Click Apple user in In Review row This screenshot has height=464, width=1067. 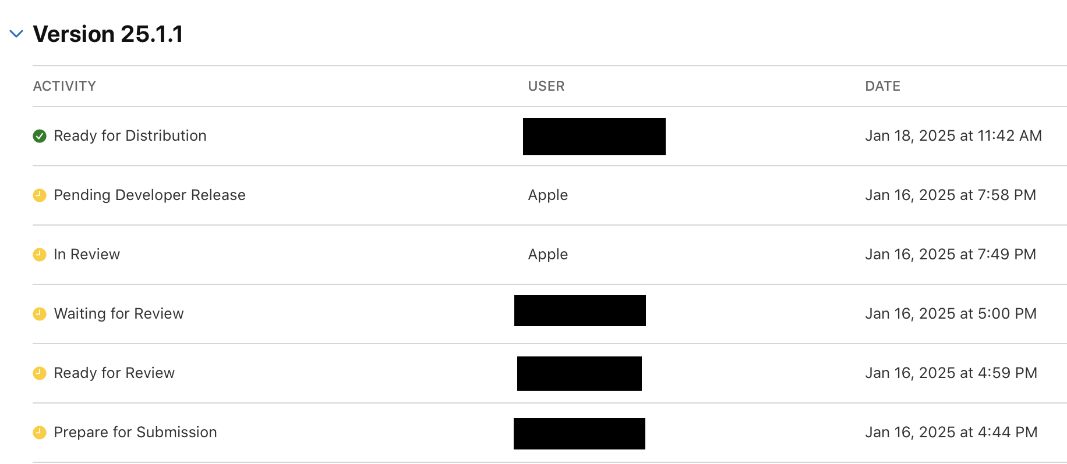click(x=547, y=254)
